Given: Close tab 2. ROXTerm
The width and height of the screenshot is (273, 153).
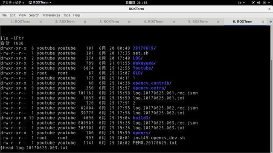Looking at the screenshot, I should [85, 22].
